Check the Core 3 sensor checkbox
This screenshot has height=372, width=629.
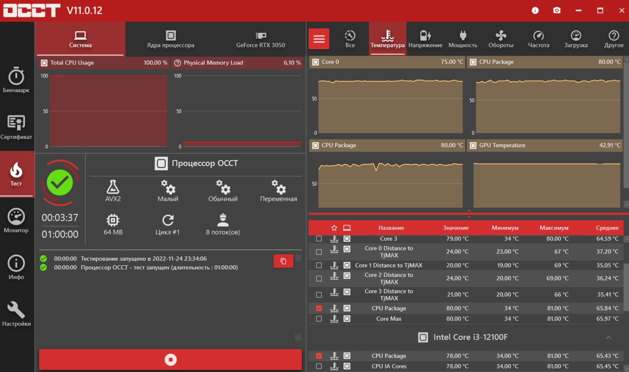[x=319, y=239]
